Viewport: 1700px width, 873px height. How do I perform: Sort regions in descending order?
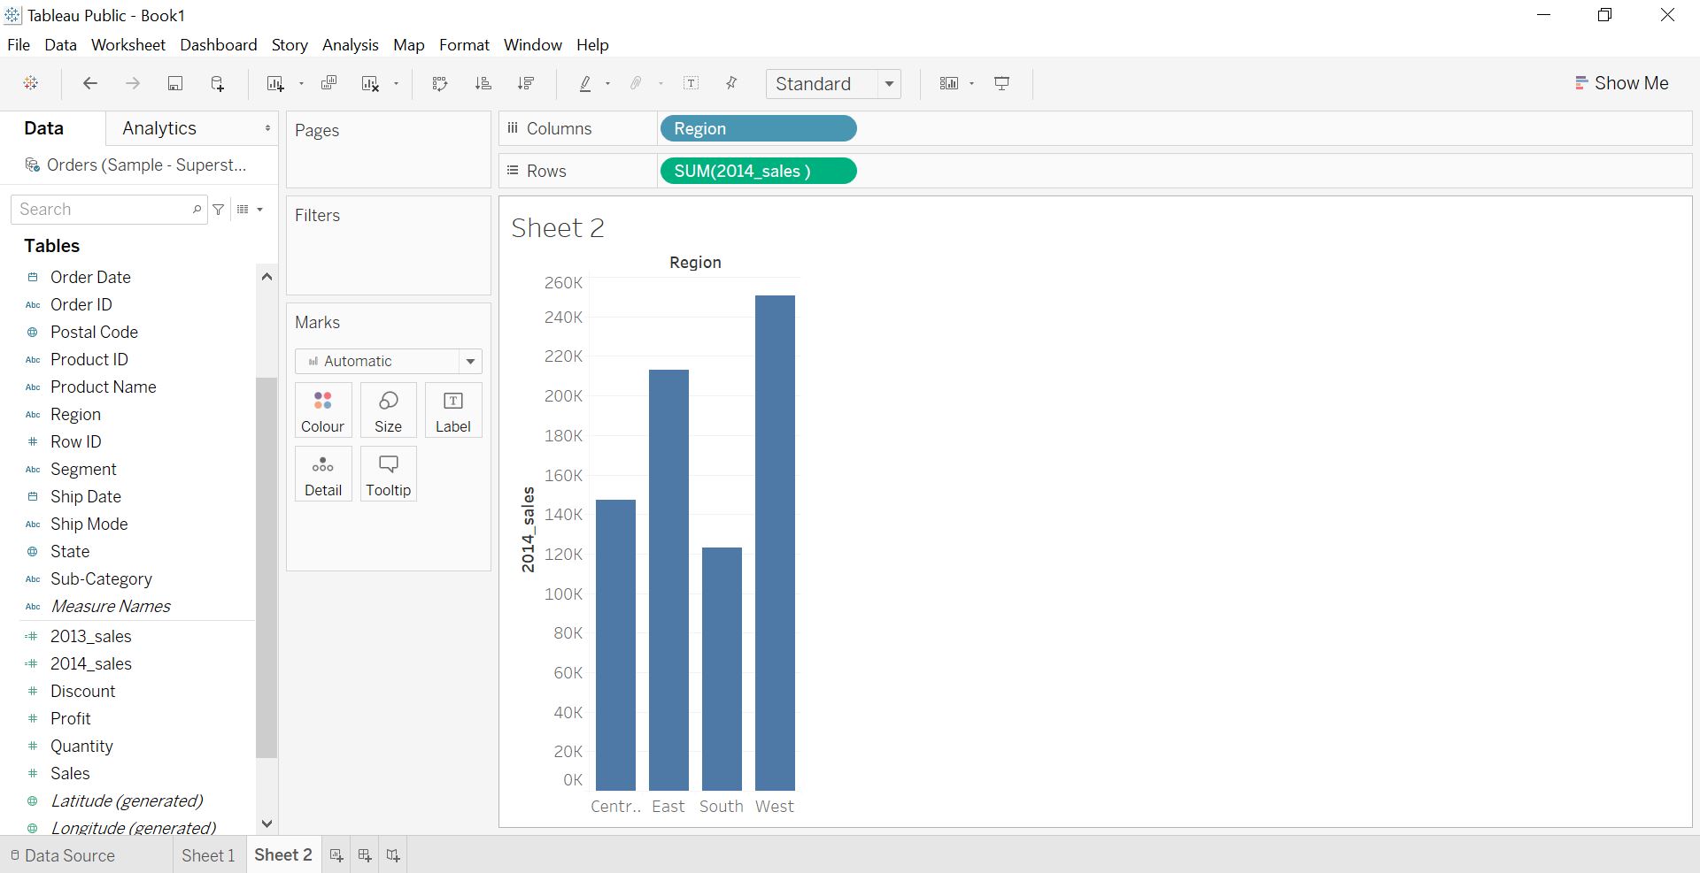point(526,83)
